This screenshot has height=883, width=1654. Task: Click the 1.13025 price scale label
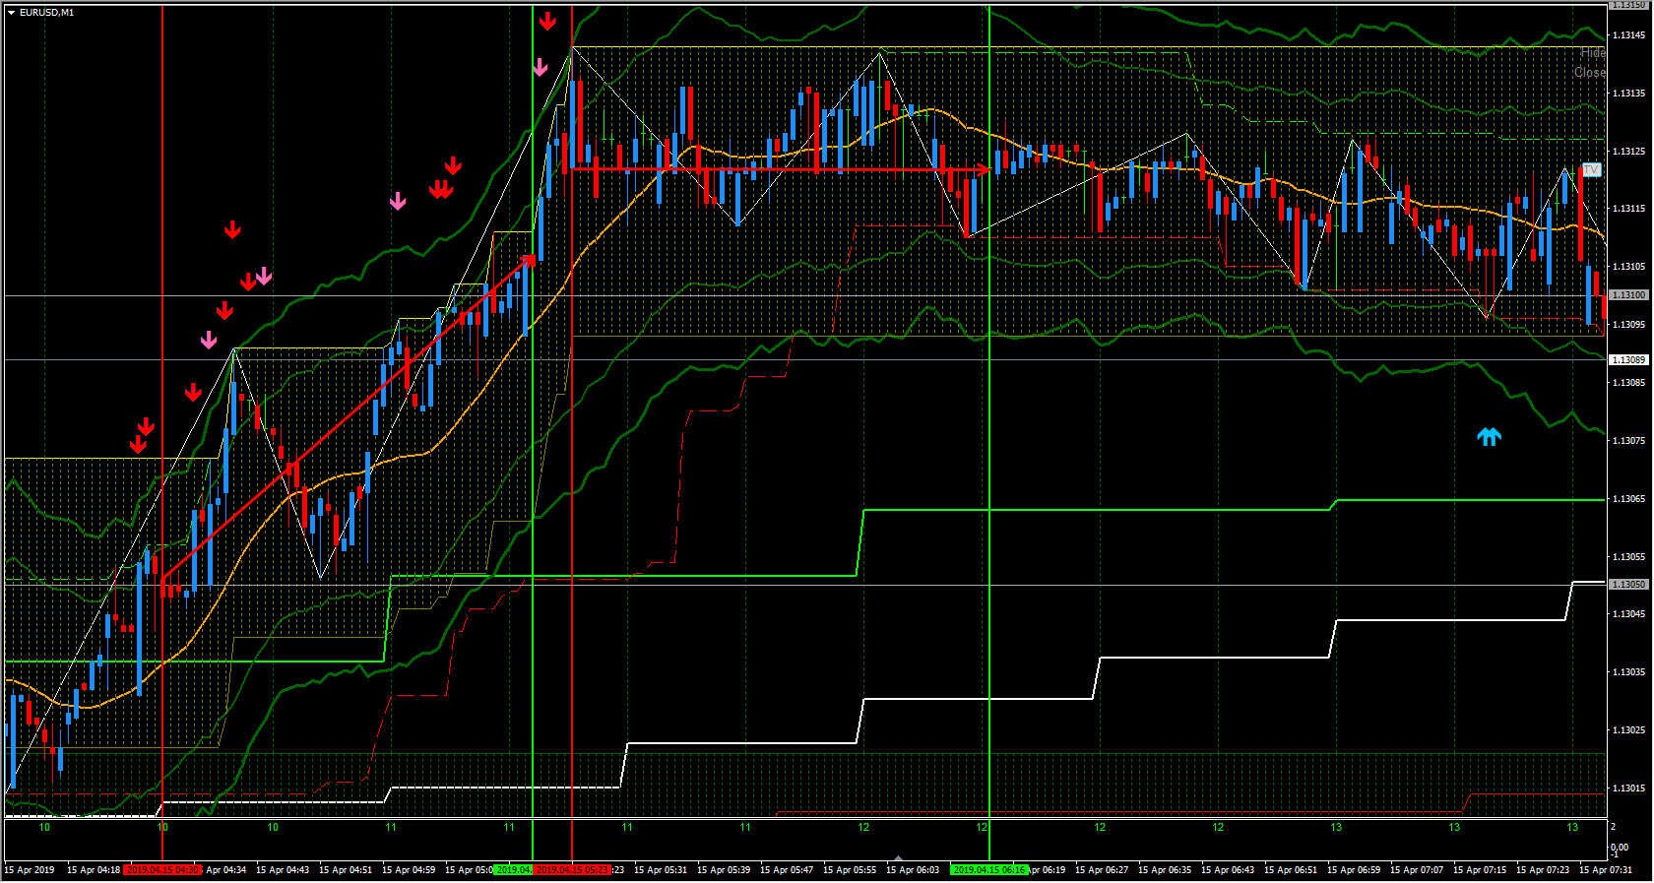point(1628,730)
